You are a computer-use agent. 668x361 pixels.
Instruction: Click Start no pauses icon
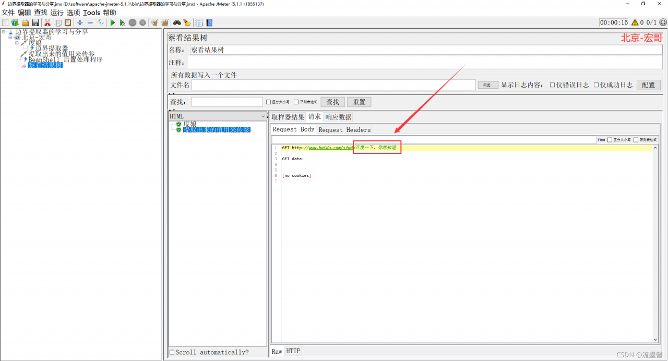point(122,22)
